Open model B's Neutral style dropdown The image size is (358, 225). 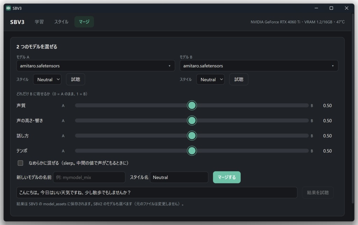210,80
